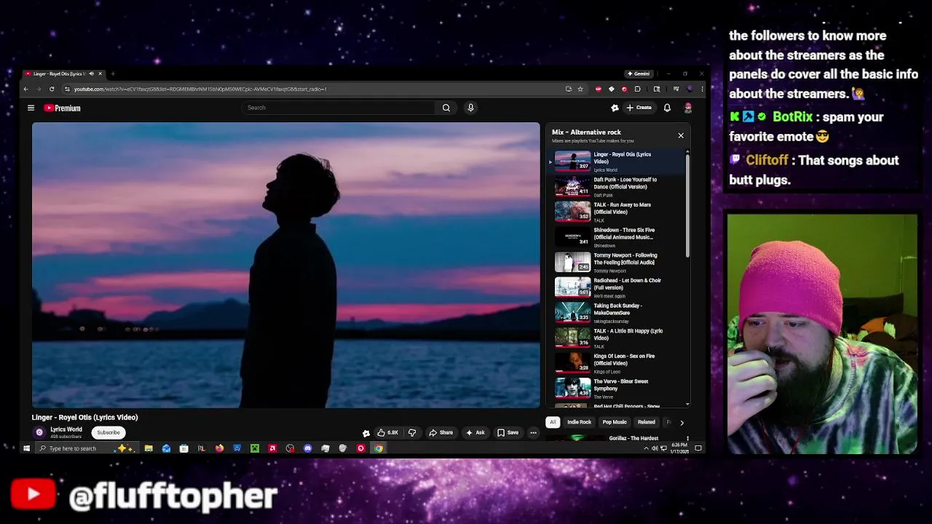Viewport: 932px width, 524px height.
Task: Click install/cast screen icon in address bar
Action: click(x=568, y=89)
